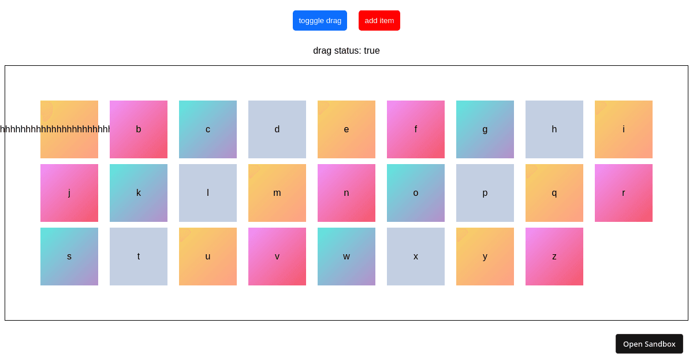Click the teal tile labeled c
Image resolution: width=693 pixels, height=364 pixels.
point(208,129)
